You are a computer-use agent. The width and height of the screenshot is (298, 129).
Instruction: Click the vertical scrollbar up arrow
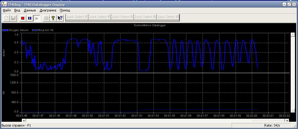click(293, 35)
